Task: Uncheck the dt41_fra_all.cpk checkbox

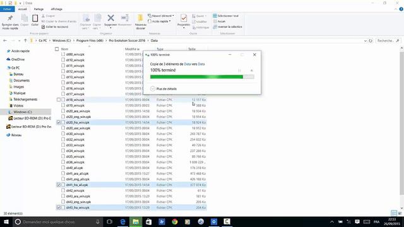Action: pyautogui.click(x=59, y=185)
